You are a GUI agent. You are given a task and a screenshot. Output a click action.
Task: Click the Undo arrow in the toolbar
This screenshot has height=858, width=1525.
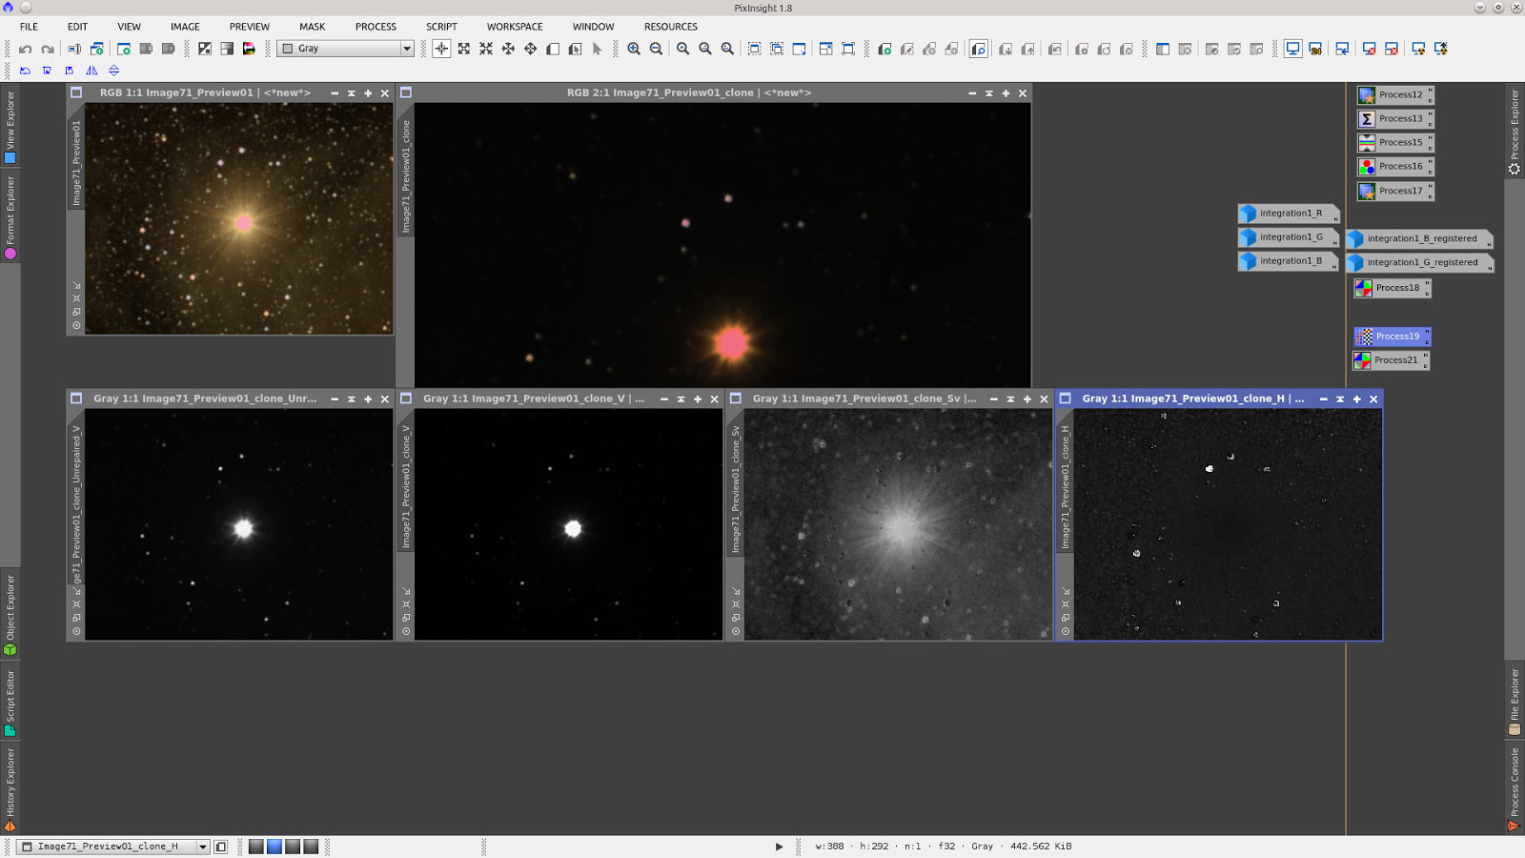point(26,49)
